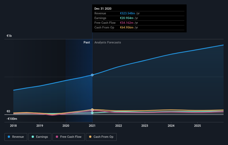Click the €523.548m revenue value in tooltip
The height and width of the screenshot is (145, 228).
(x=127, y=13)
